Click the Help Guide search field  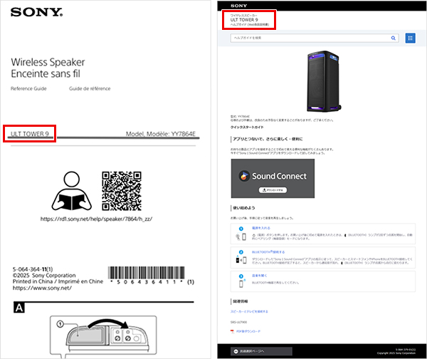coord(315,38)
